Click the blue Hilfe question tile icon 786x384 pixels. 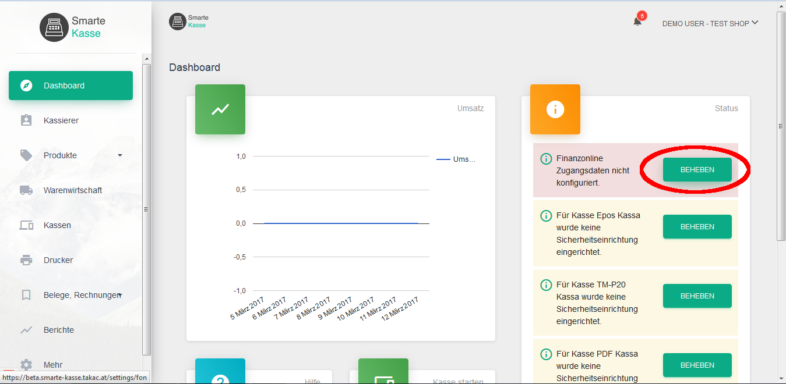[x=220, y=371]
